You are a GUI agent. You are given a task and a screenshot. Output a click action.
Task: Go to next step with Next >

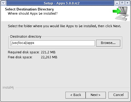pyautogui.click(x=96, y=95)
